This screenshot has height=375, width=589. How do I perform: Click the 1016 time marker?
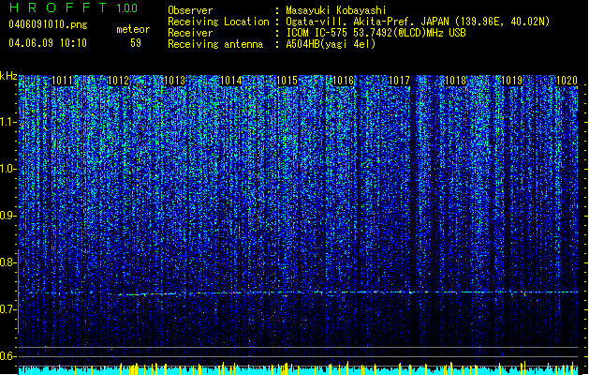[344, 81]
